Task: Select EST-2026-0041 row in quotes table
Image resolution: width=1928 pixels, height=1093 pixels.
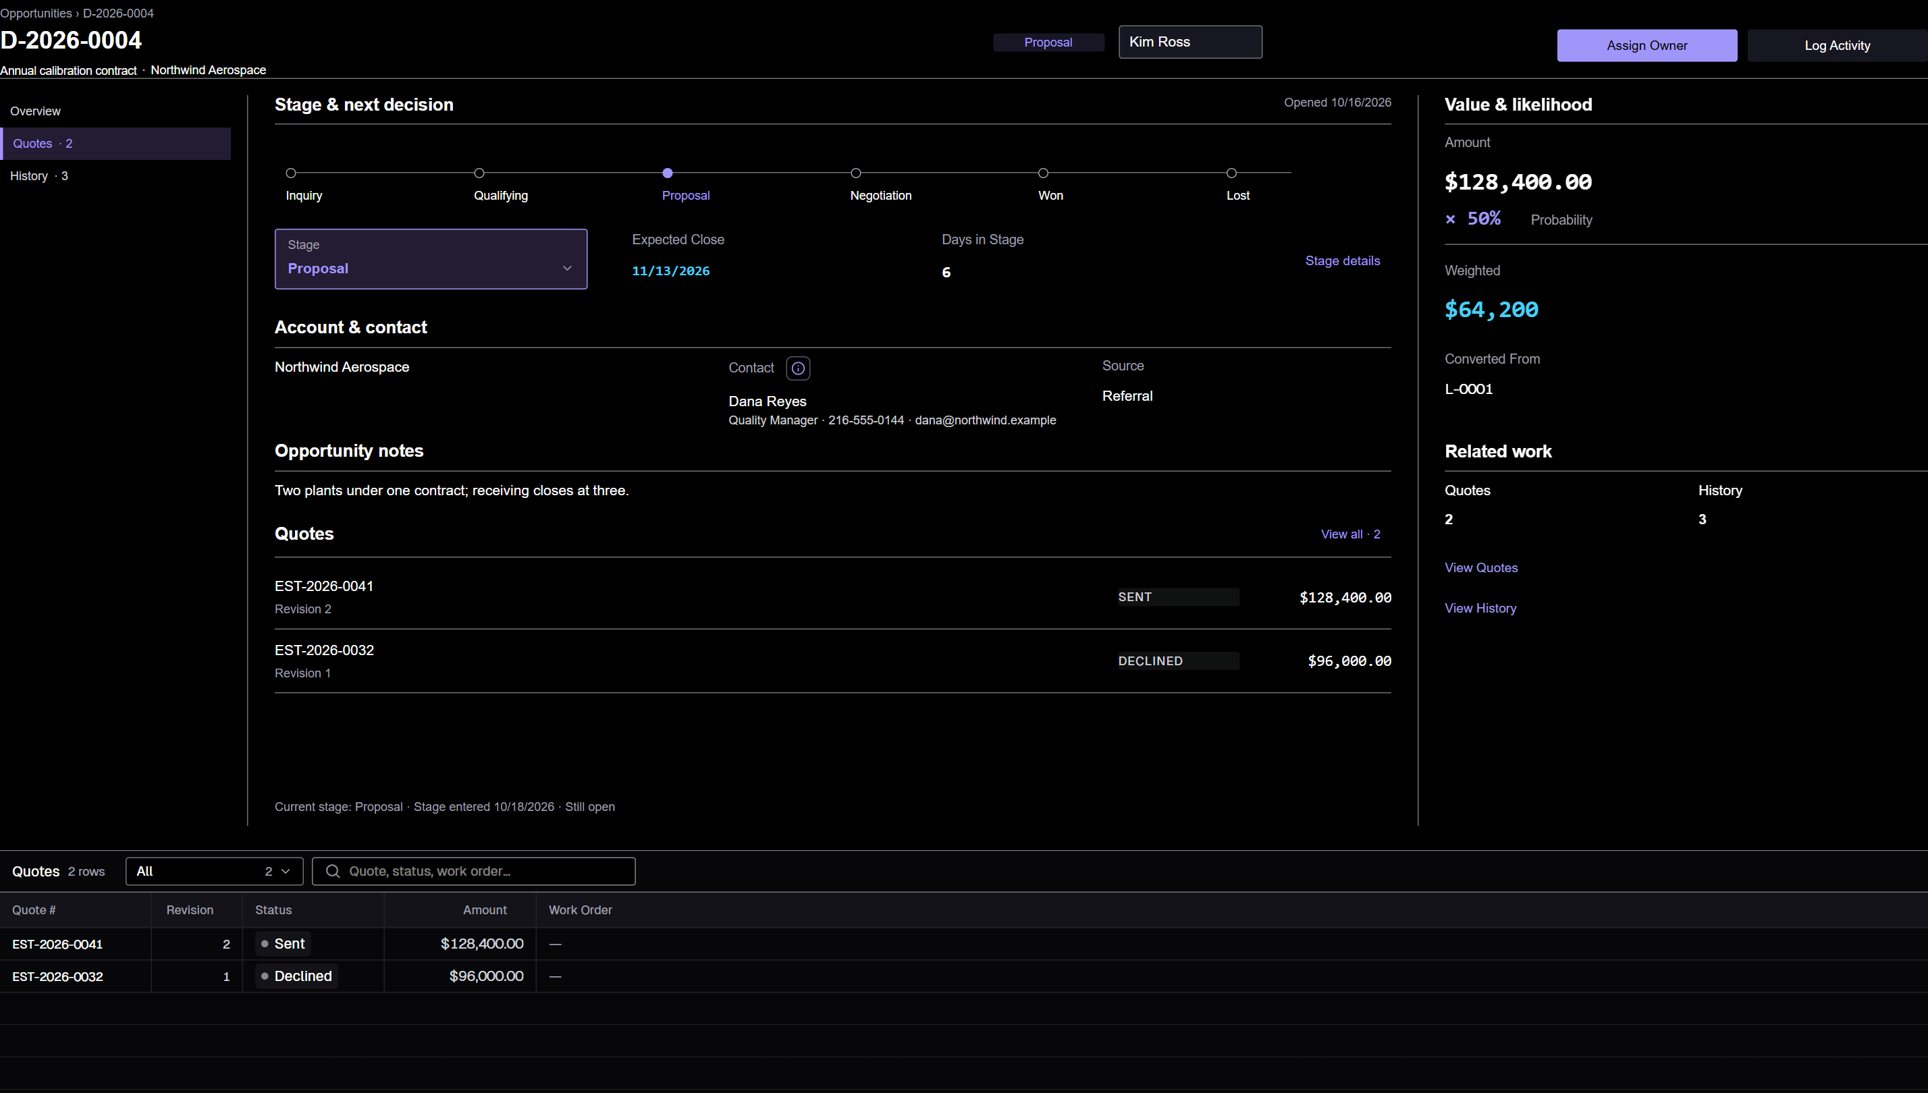Action: click(x=963, y=944)
